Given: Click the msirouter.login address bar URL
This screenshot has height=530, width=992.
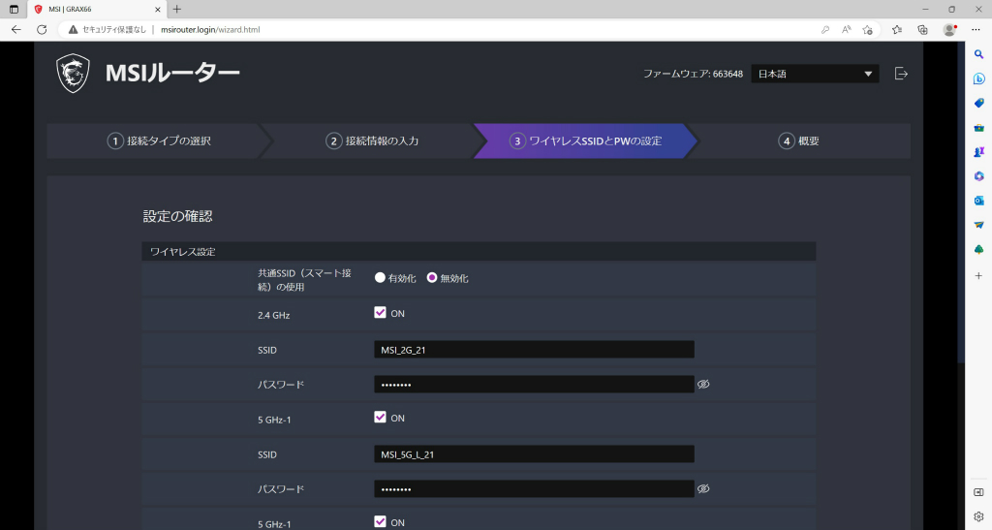Looking at the screenshot, I should pos(210,30).
